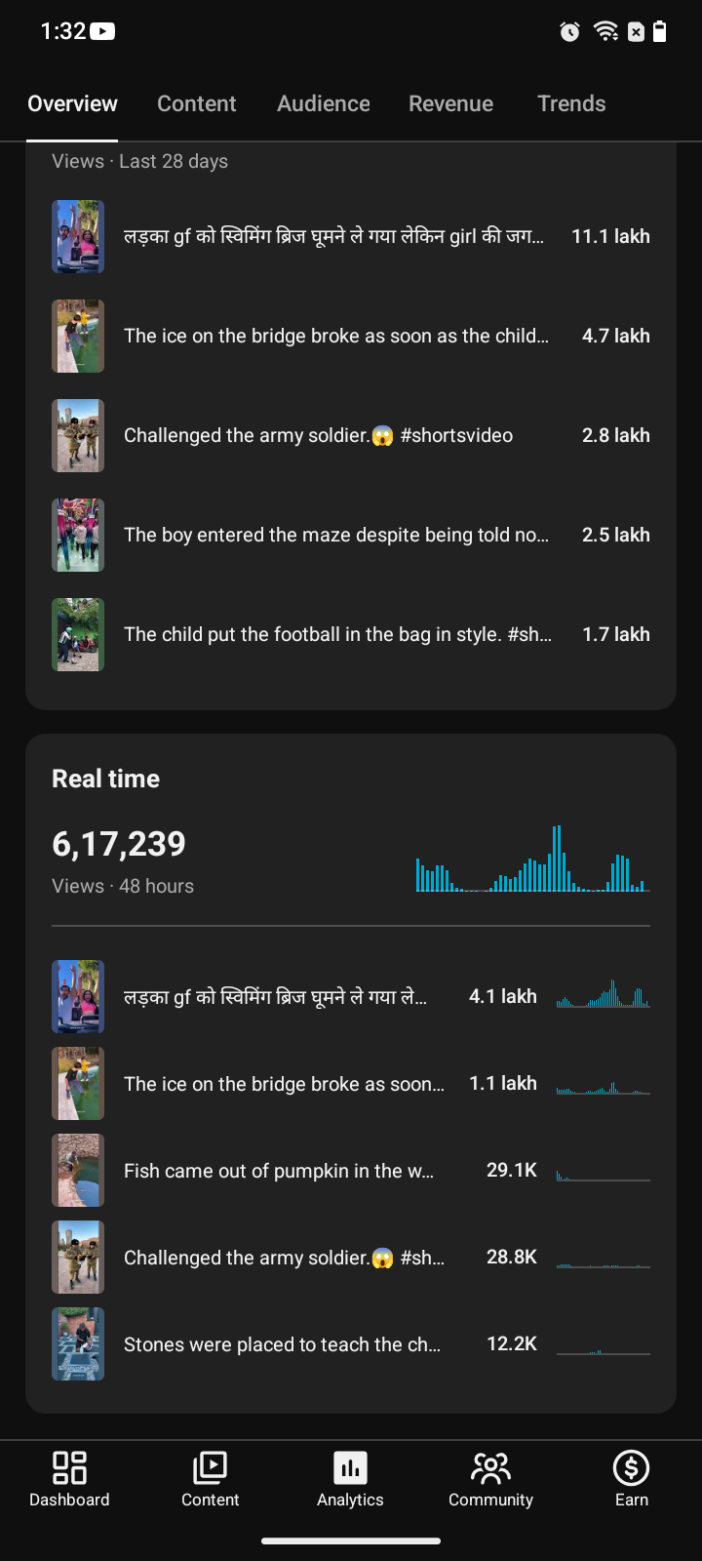Open the Trends tab
Screen dimensions: 702x1561
coord(571,103)
